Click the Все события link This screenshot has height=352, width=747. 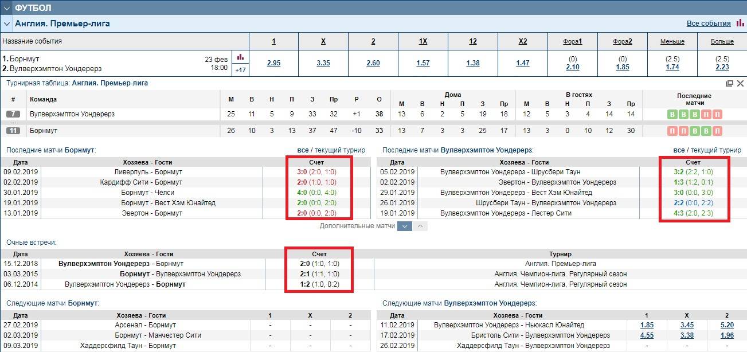pos(708,24)
